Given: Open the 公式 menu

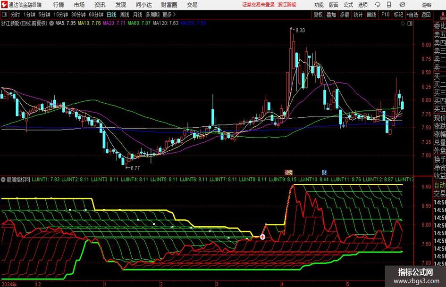Looking at the screenshot, I should (x=348, y=5).
